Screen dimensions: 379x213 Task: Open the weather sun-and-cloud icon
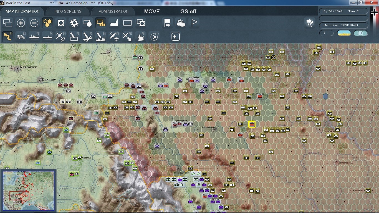click(x=181, y=23)
